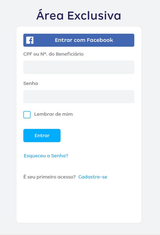Tick the remember me box

[x=27, y=115]
